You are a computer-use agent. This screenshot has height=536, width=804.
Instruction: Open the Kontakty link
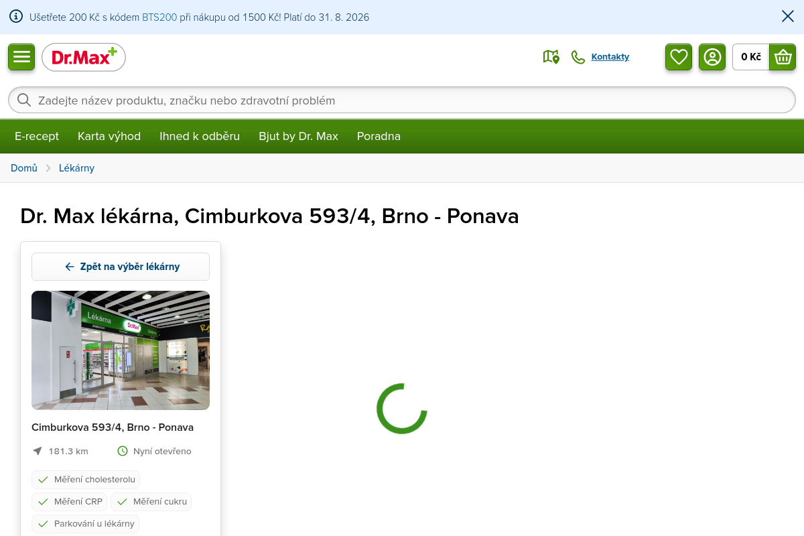pos(610,57)
